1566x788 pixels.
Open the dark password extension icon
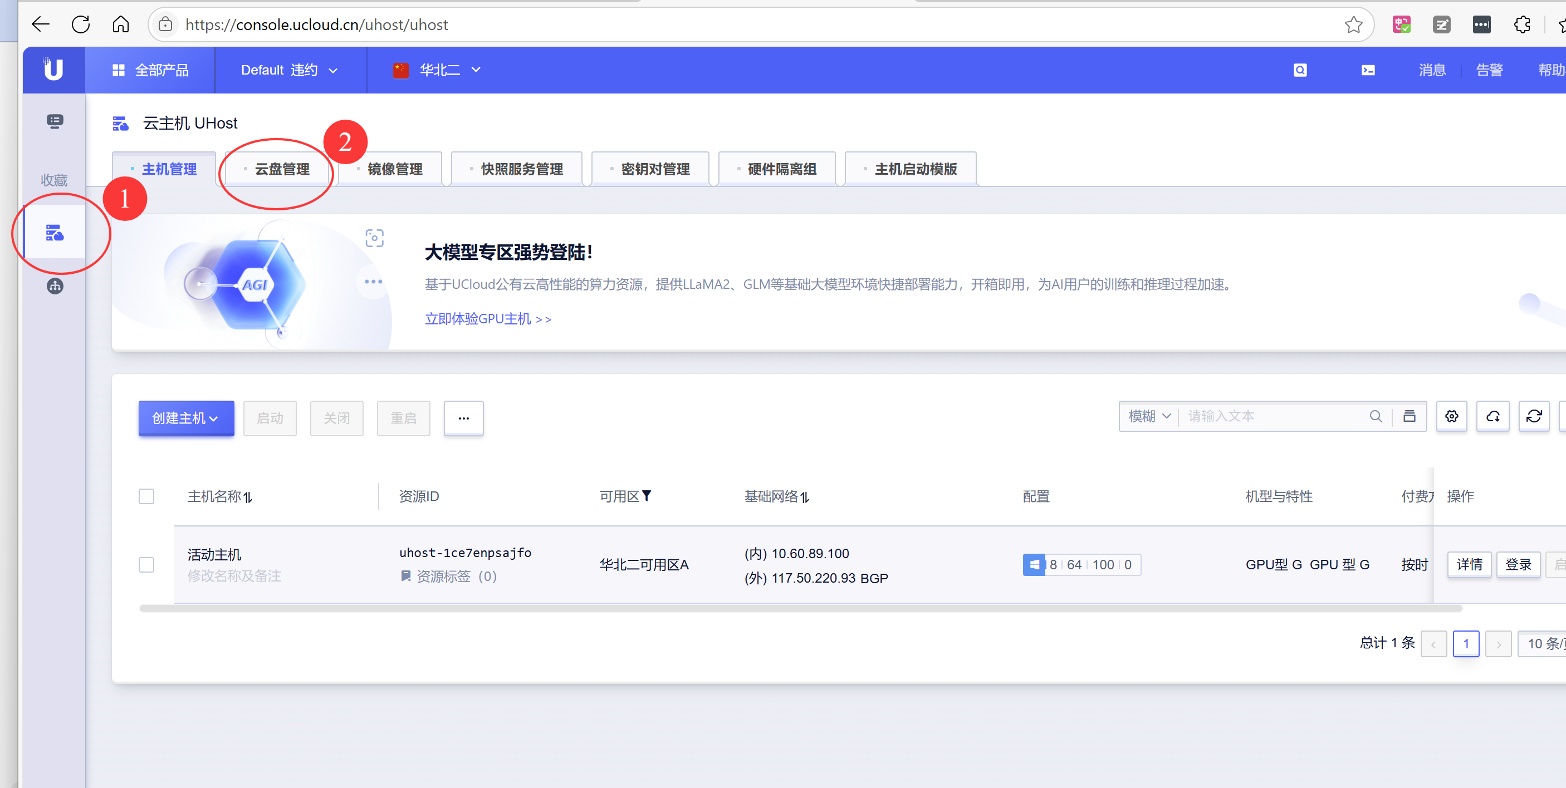[1481, 25]
